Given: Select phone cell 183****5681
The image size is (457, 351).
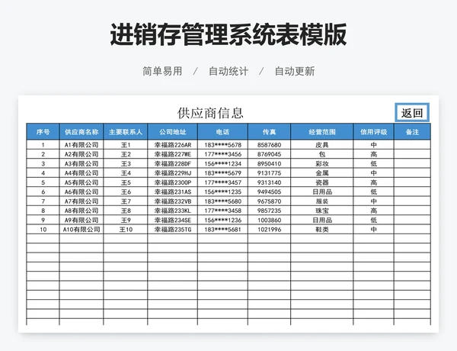Looking at the screenshot, I should click(222, 230).
